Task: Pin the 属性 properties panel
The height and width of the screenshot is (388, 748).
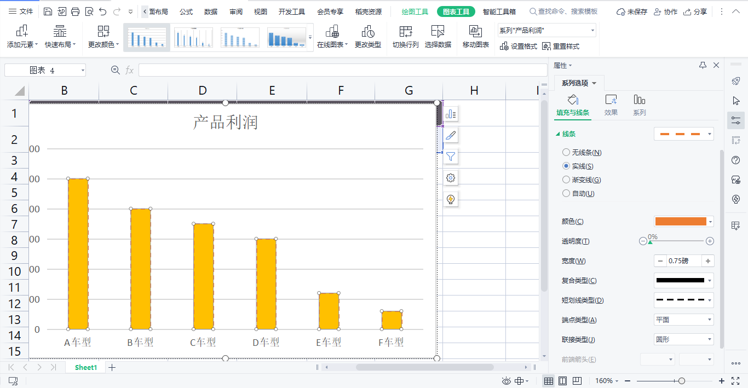Action: (703, 65)
